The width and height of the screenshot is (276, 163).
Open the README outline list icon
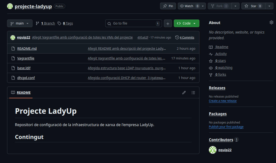click(x=193, y=93)
